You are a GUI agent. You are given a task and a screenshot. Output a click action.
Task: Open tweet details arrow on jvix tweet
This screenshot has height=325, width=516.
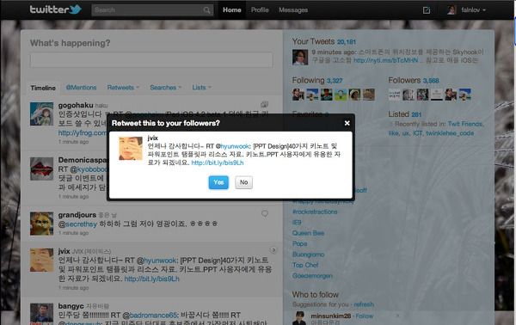(x=273, y=250)
